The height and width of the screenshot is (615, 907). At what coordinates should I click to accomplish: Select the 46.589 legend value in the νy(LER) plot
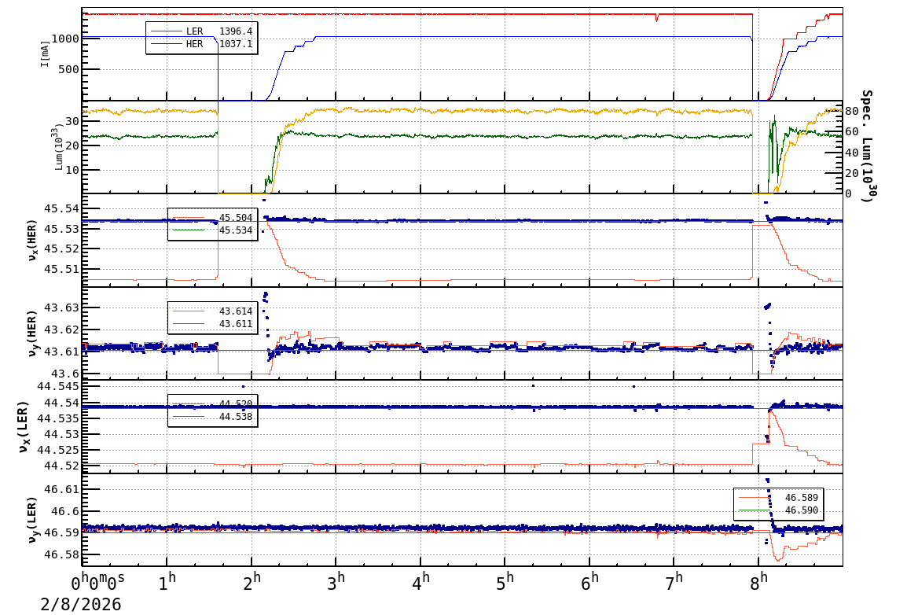[x=801, y=498]
